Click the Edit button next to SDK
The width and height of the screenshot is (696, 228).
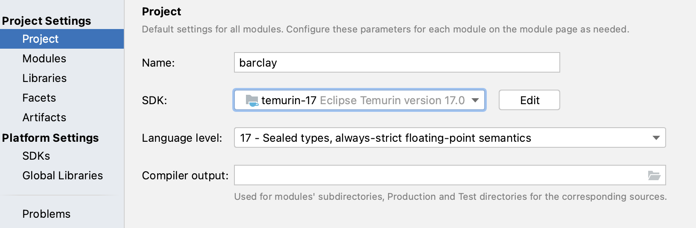pyautogui.click(x=529, y=100)
